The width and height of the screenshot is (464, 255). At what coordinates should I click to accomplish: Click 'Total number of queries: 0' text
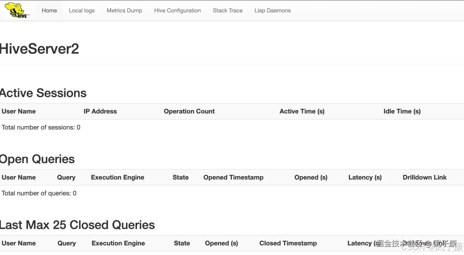pos(39,193)
